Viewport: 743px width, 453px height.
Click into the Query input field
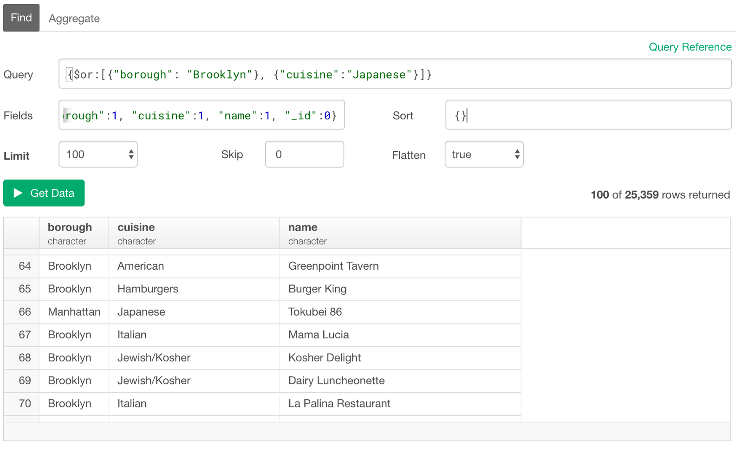pyautogui.click(x=395, y=74)
